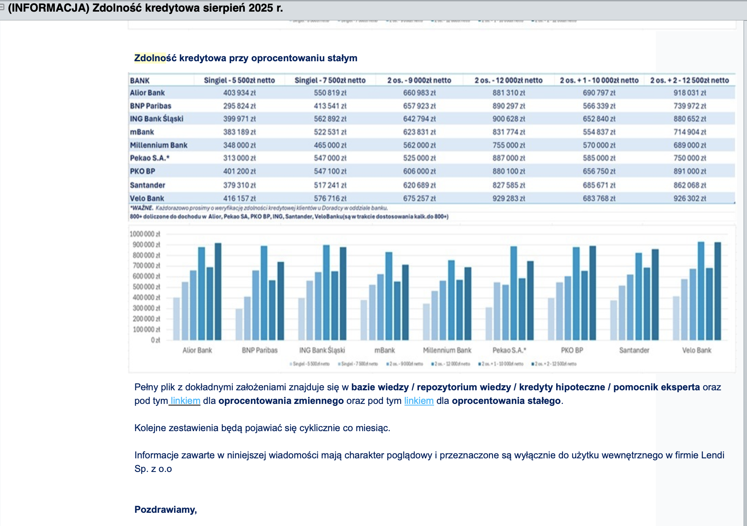Click Velo Bank's 929 283 zł value
Screen dimensions: 747x526
click(509, 199)
